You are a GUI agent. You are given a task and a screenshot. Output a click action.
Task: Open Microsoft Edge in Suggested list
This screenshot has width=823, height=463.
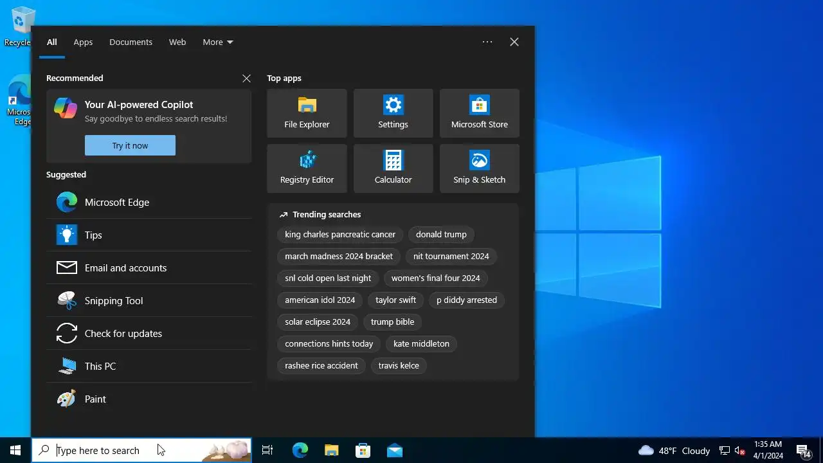point(149,202)
